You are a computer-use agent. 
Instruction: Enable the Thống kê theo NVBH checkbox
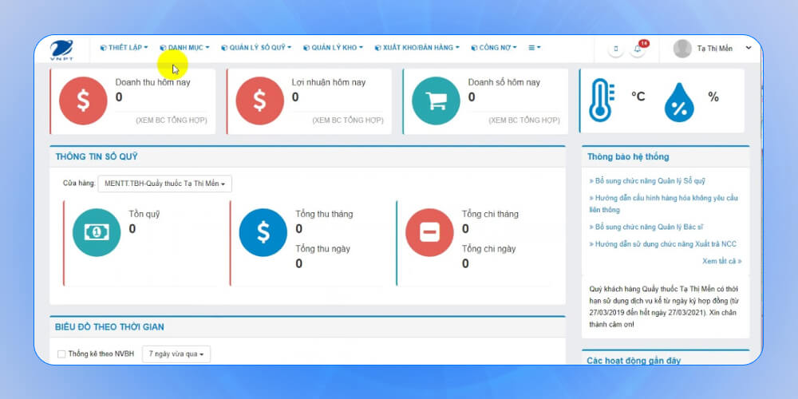[62, 354]
